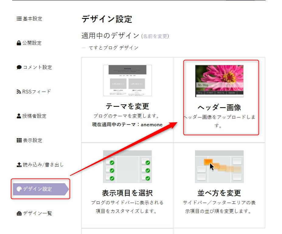This screenshot has height=234, width=282.
Task: Click the anemone theme preview thumbnail
Action: pos(127,80)
